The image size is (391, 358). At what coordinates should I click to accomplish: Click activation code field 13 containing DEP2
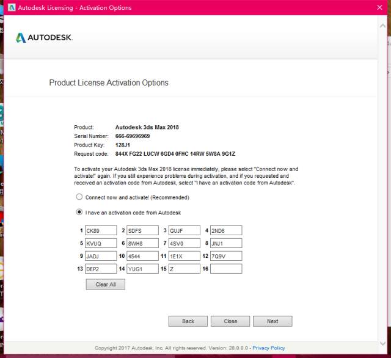pyautogui.click(x=101, y=269)
